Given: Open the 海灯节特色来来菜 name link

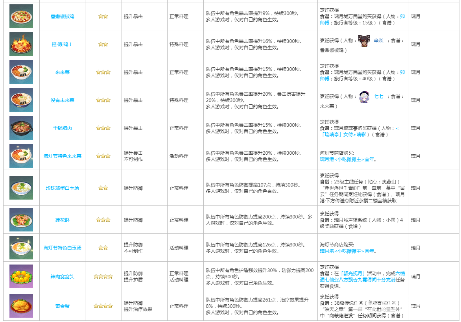Looking at the screenshot, I should click(62, 156).
